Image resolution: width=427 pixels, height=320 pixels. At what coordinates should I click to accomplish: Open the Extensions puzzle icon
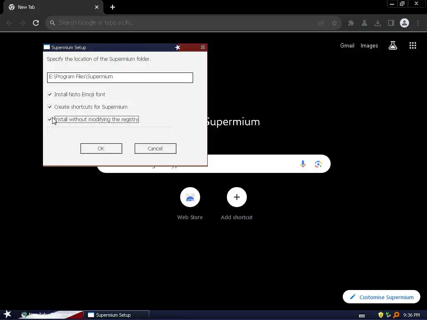pos(351,23)
